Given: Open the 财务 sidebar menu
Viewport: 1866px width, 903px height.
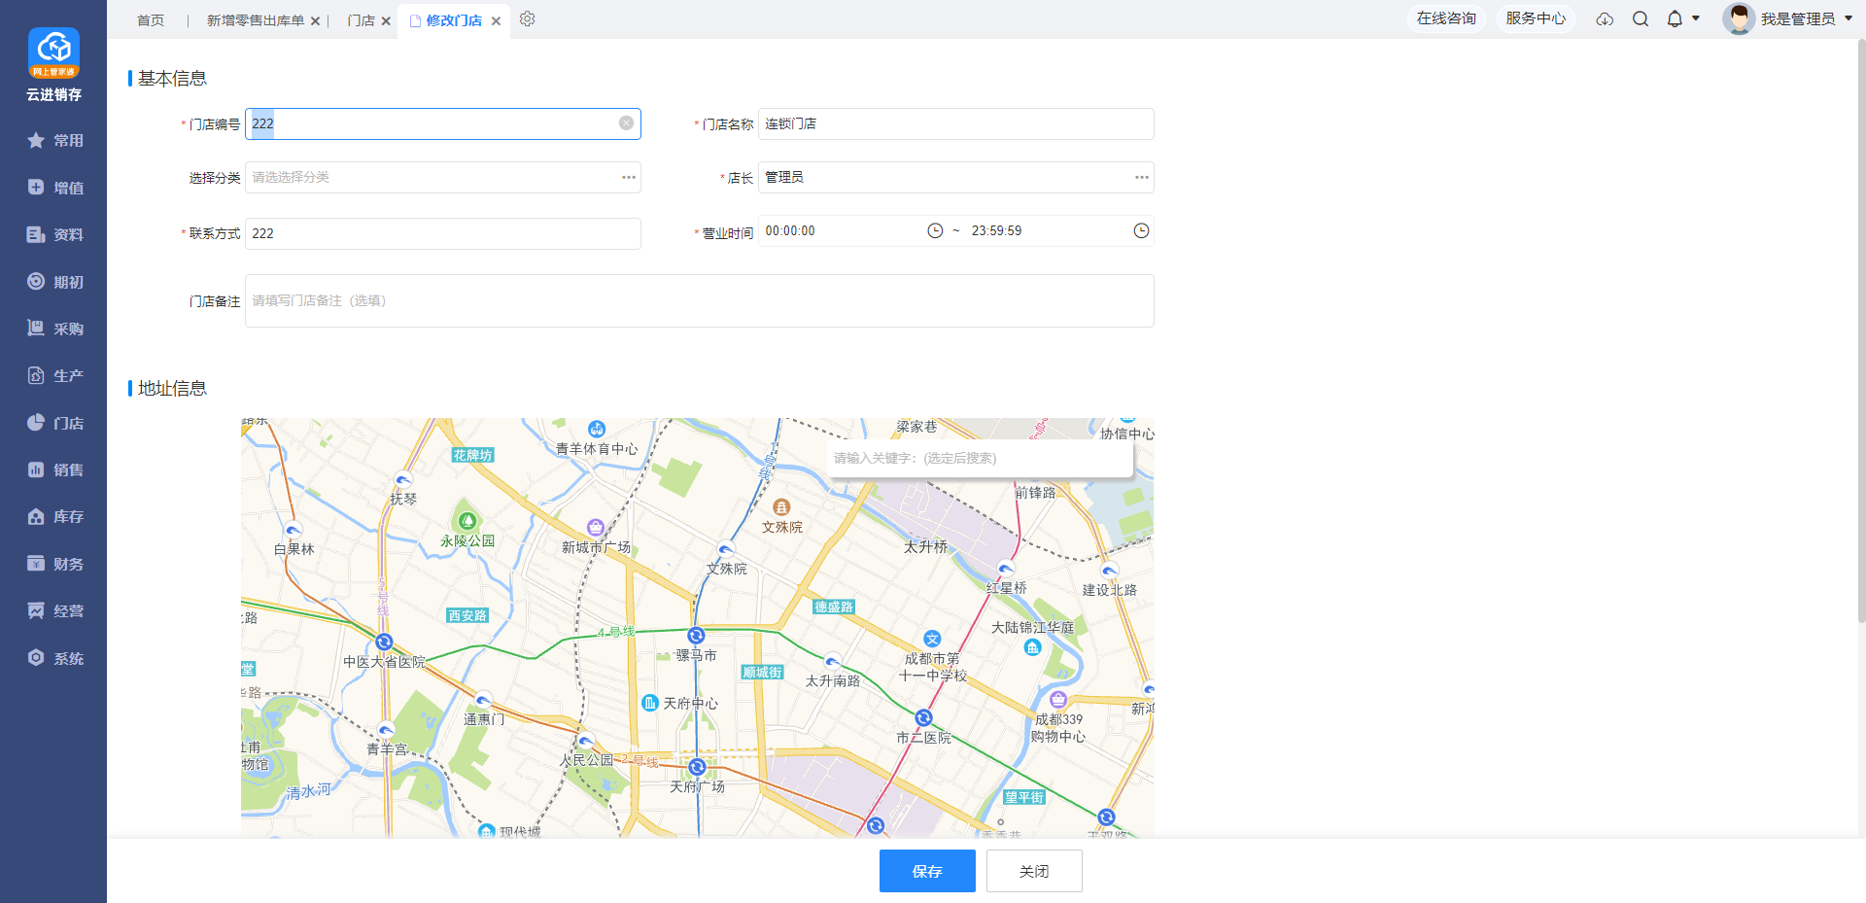Looking at the screenshot, I should tap(53, 564).
